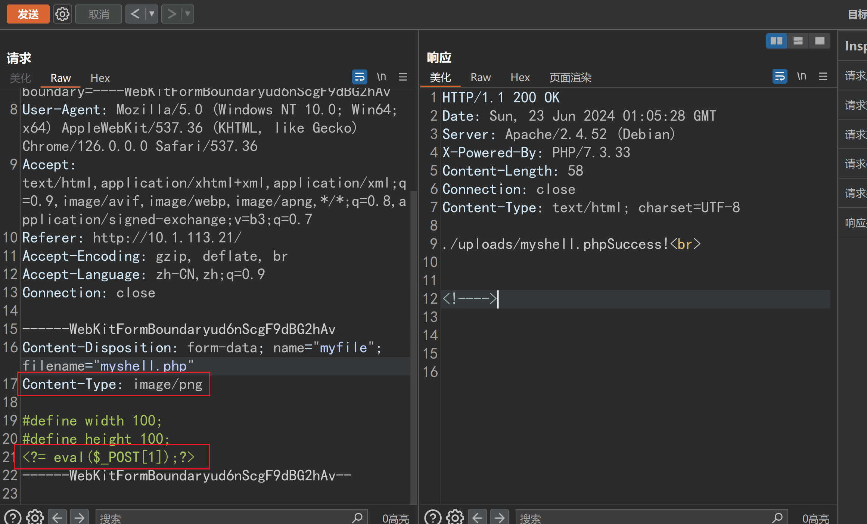
Task: Click the #define height 100; line
Action: 96,439
